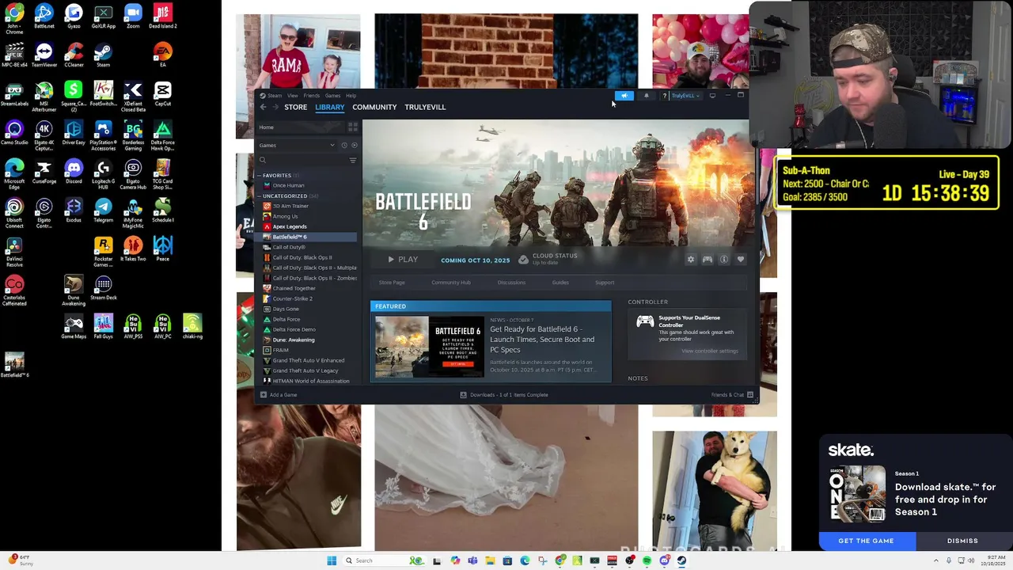Image resolution: width=1013 pixels, height=570 pixels.
Task: Show hidden system tray icons chevron
Action: (x=935, y=560)
